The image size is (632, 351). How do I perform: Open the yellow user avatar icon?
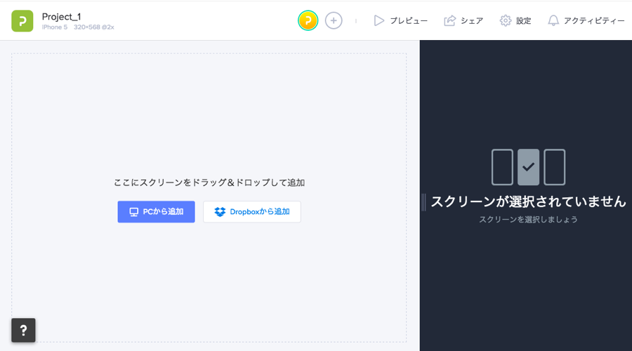(308, 20)
